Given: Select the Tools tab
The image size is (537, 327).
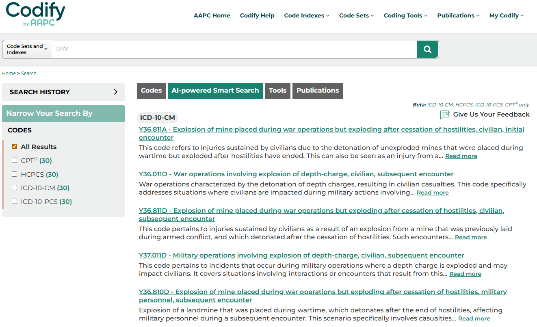Looking at the screenshot, I should point(277,91).
